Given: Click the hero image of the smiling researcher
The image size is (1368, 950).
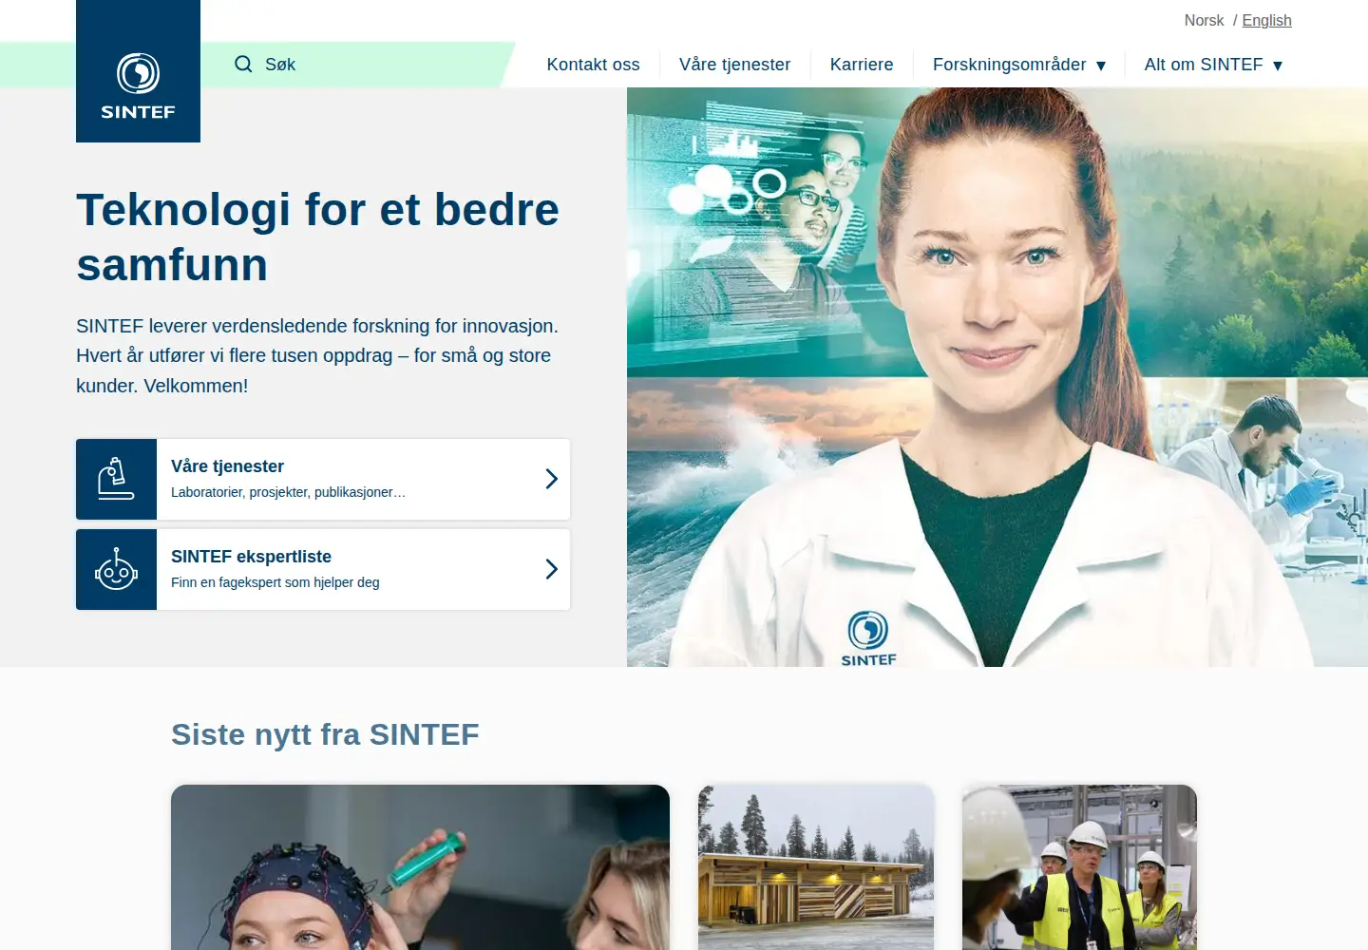Looking at the screenshot, I should coord(997,377).
